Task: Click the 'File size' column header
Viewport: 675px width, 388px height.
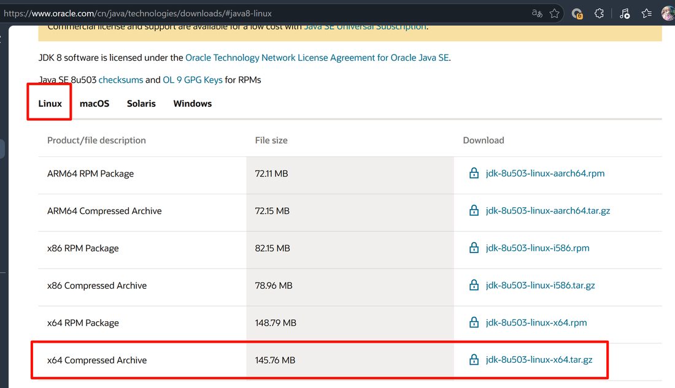Action: pyautogui.click(x=271, y=140)
